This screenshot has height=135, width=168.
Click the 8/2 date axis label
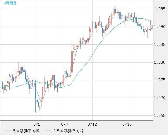(x=37, y=124)
